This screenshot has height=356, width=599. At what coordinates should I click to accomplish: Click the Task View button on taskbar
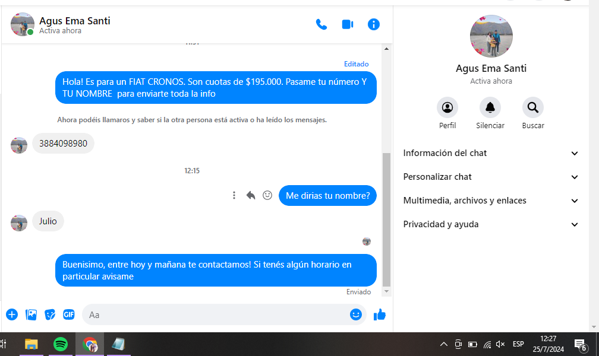tap(3, 344)
